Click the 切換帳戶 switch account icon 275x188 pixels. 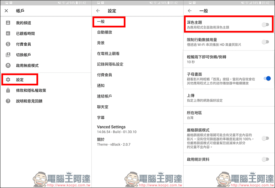click(8, 55)
